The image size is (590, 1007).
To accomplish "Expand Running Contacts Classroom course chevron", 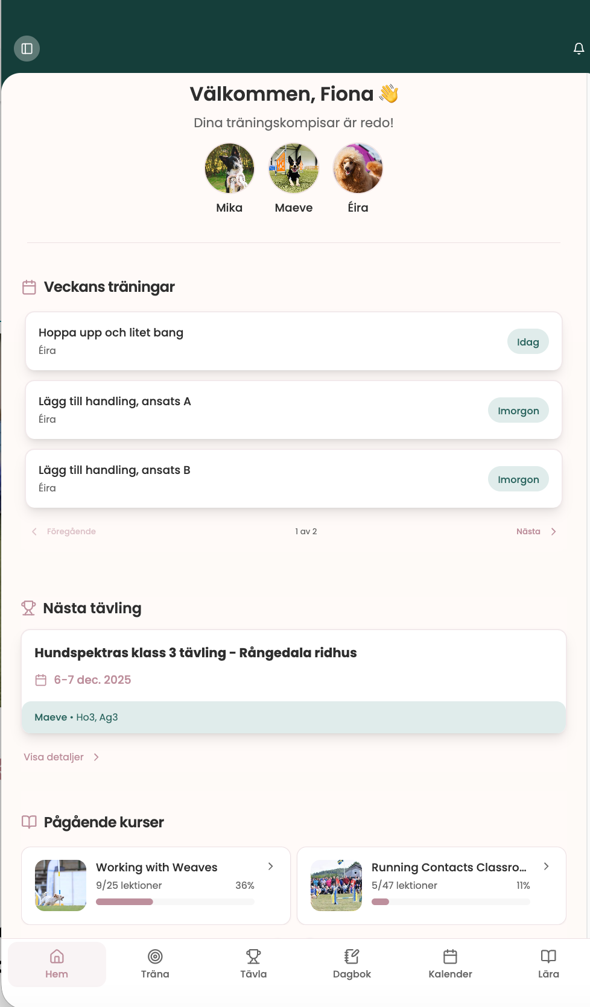I will (546, 867).
